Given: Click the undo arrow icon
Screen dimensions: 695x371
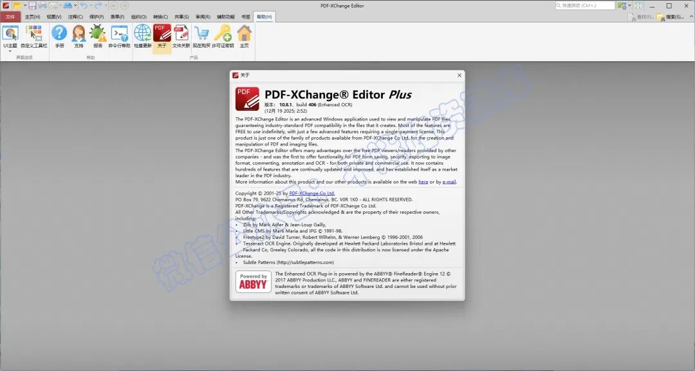Looking at the screenshot, I should click(83, 5).
